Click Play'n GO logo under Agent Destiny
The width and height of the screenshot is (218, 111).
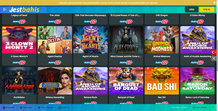tap(55, 63)
